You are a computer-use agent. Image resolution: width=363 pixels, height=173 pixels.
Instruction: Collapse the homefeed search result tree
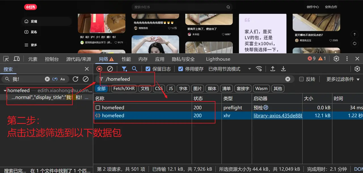5,91
